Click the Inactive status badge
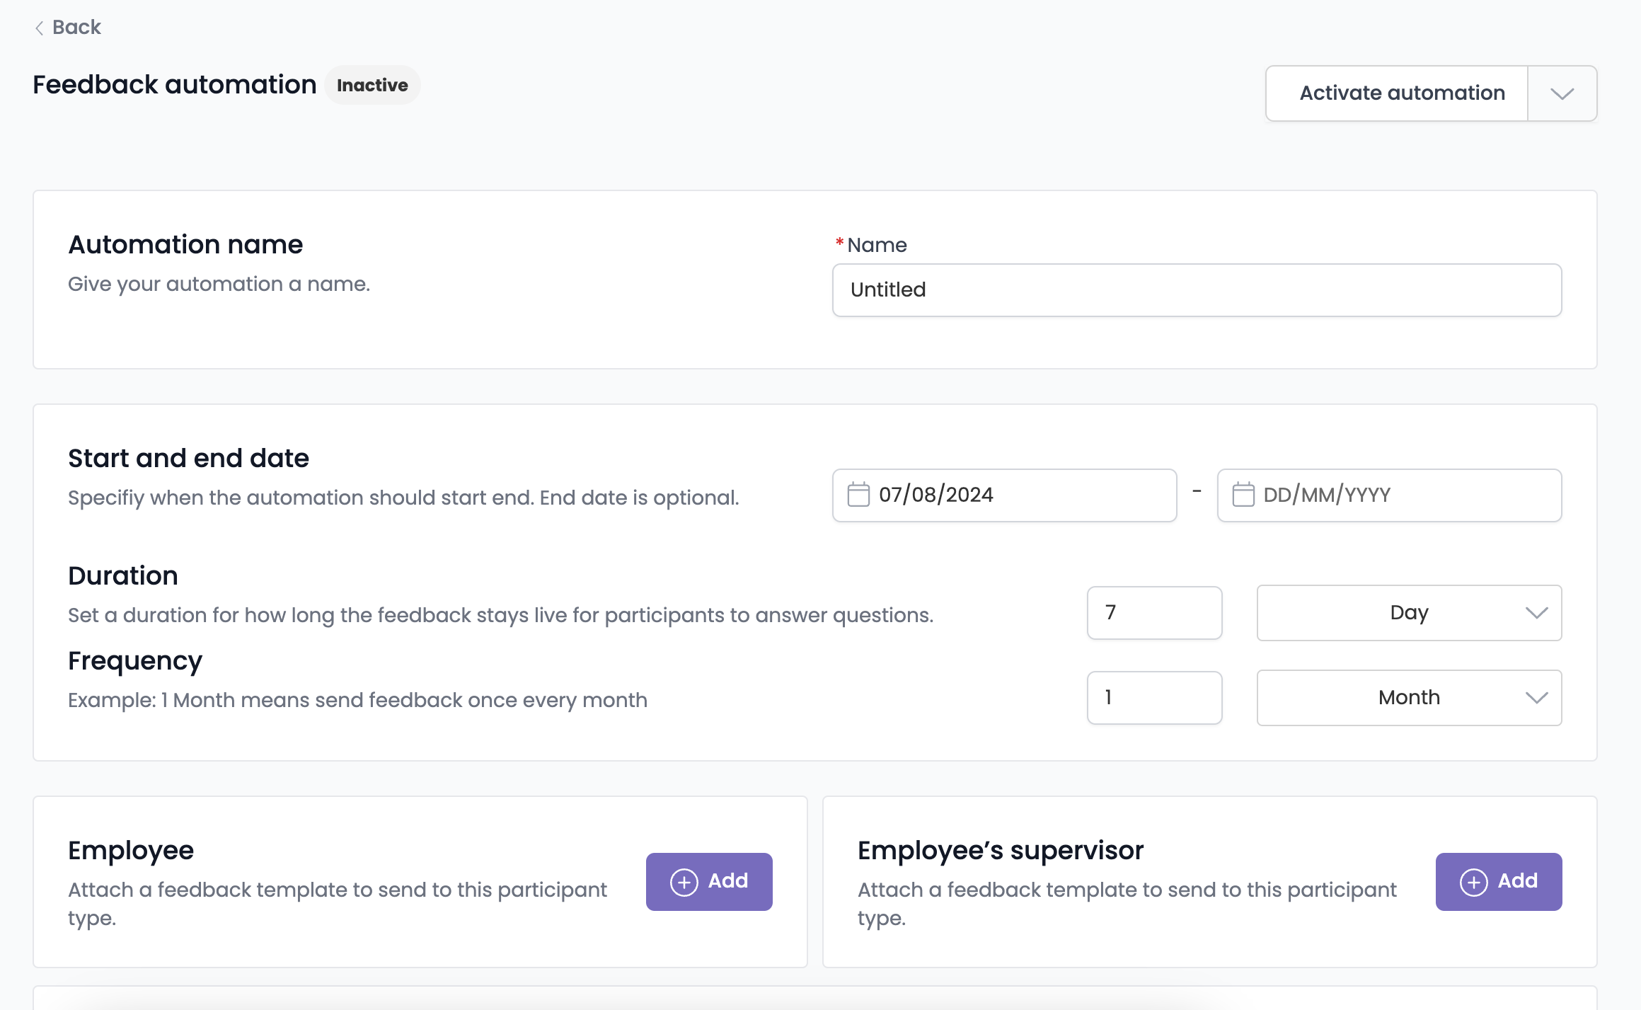 372,85
